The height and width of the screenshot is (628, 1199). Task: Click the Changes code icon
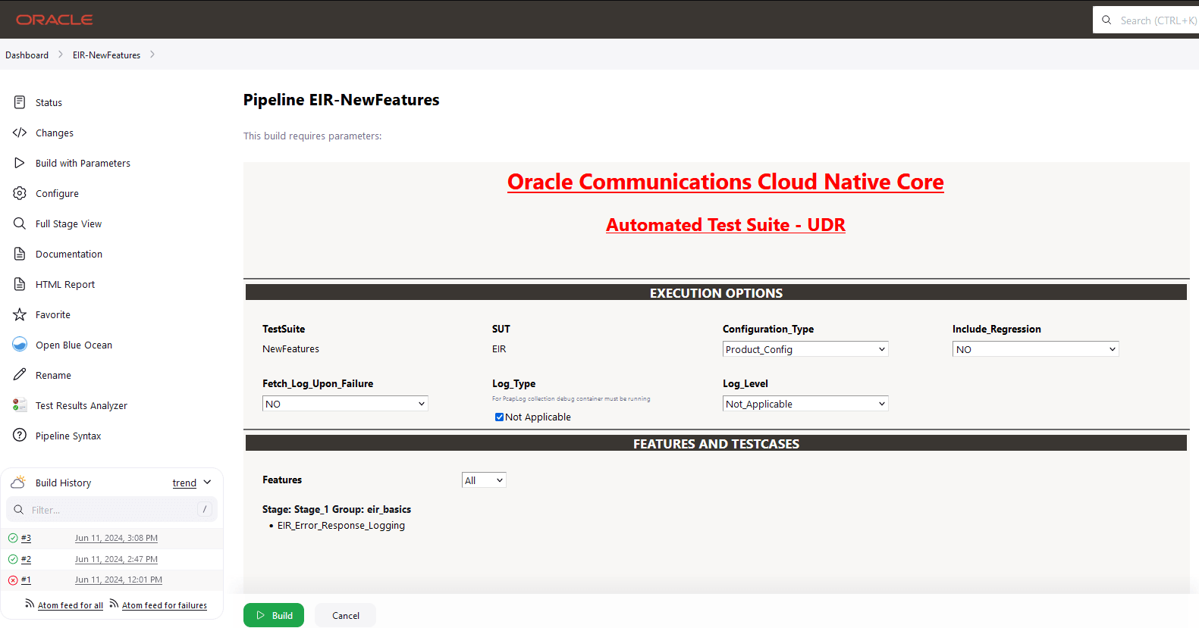click(x=20, y=133)
